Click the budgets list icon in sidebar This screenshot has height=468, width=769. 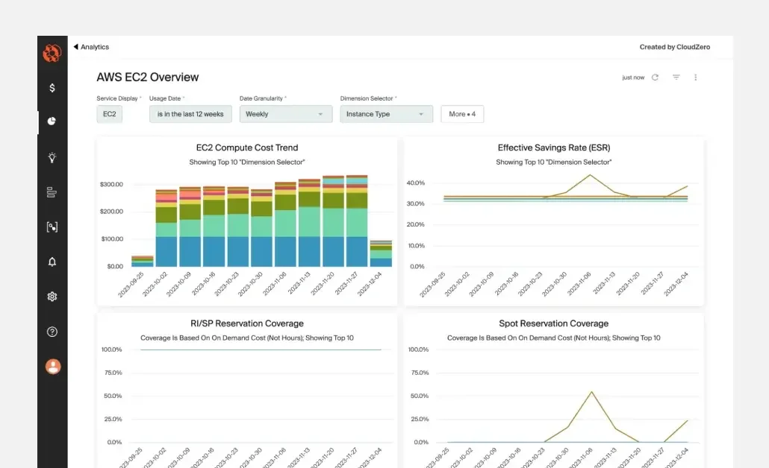point(52,192)
